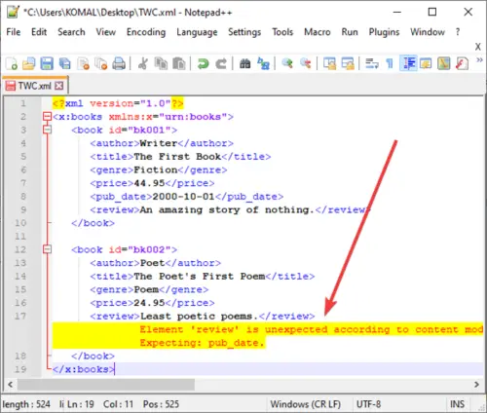The width and height of the screenshot is (487, 413).
Task: Cut selection with the scissors icon
Action: click(x=143, y=63)
